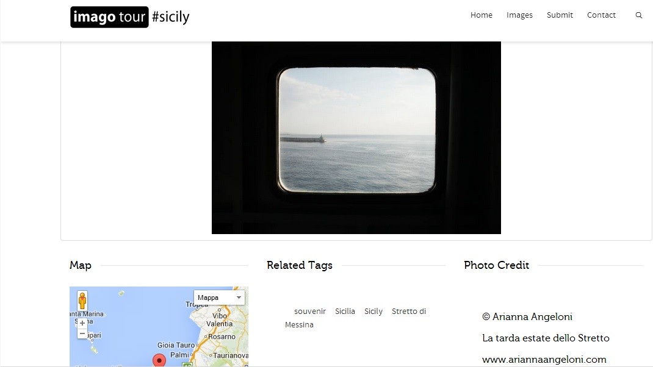
Task: Visit www.ariannaangeloni.com link
Action: click(544, 359)
